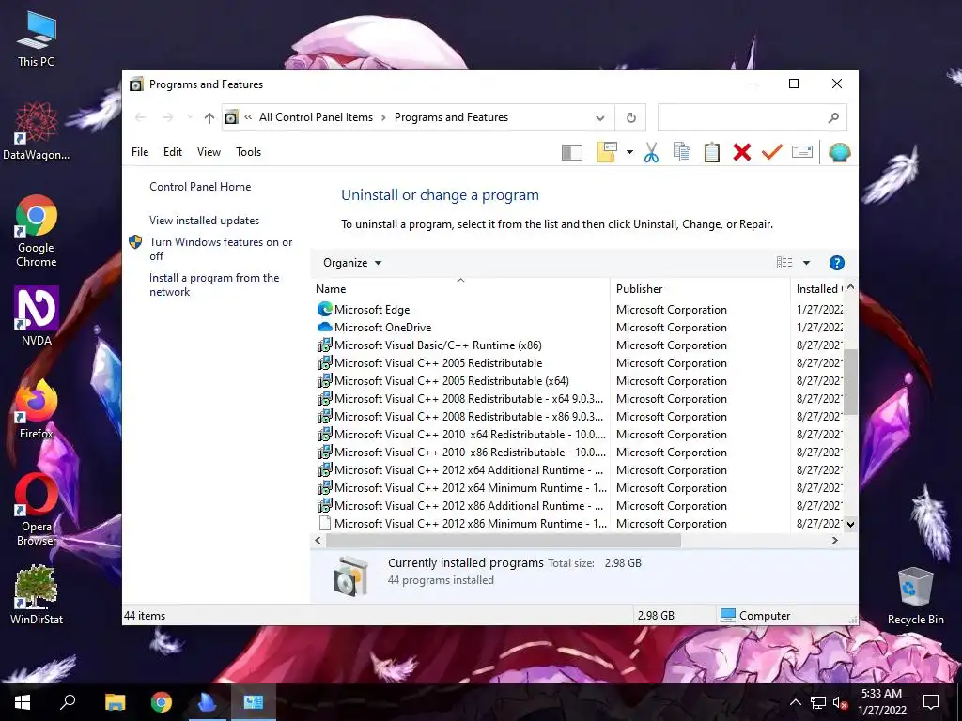962x721 pixels.
Task: Click the preview pane layout toolbar icon
Action: [x=572, y=152]
